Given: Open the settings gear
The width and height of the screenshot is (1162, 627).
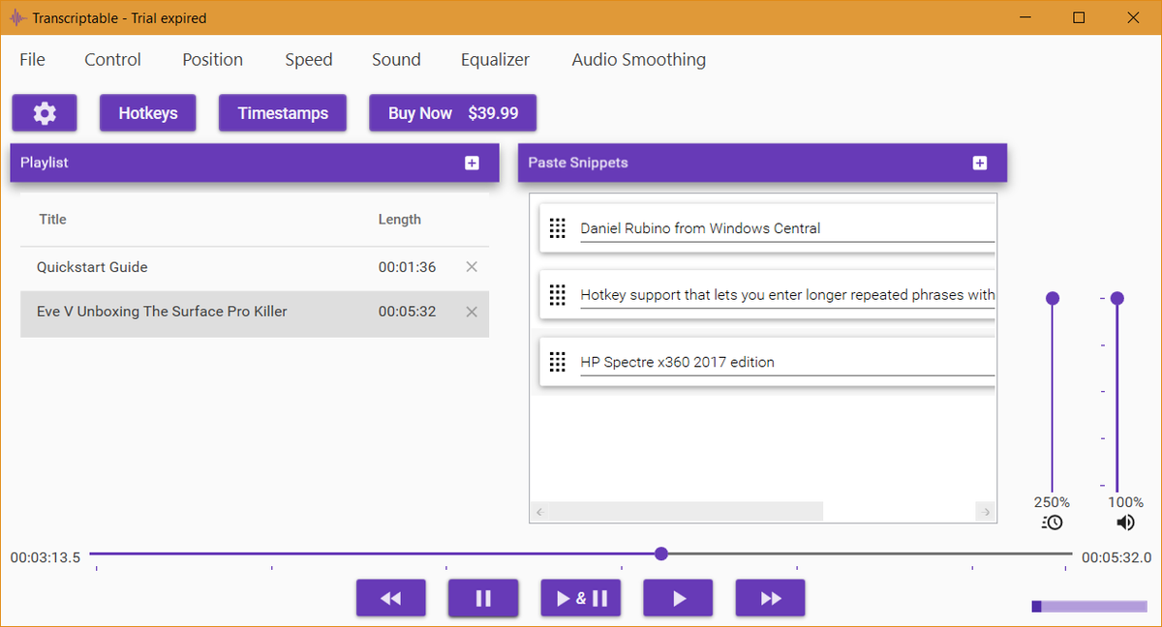Looking at the screenshot, I should click(x=44, y=112).
